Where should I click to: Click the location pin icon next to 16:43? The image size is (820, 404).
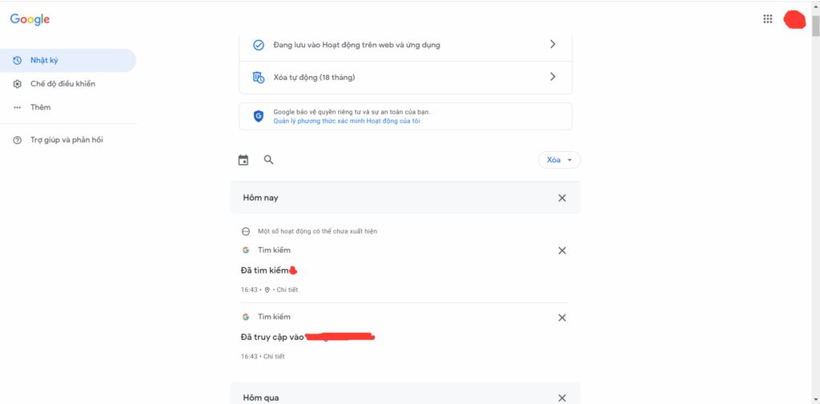[267, 290]
